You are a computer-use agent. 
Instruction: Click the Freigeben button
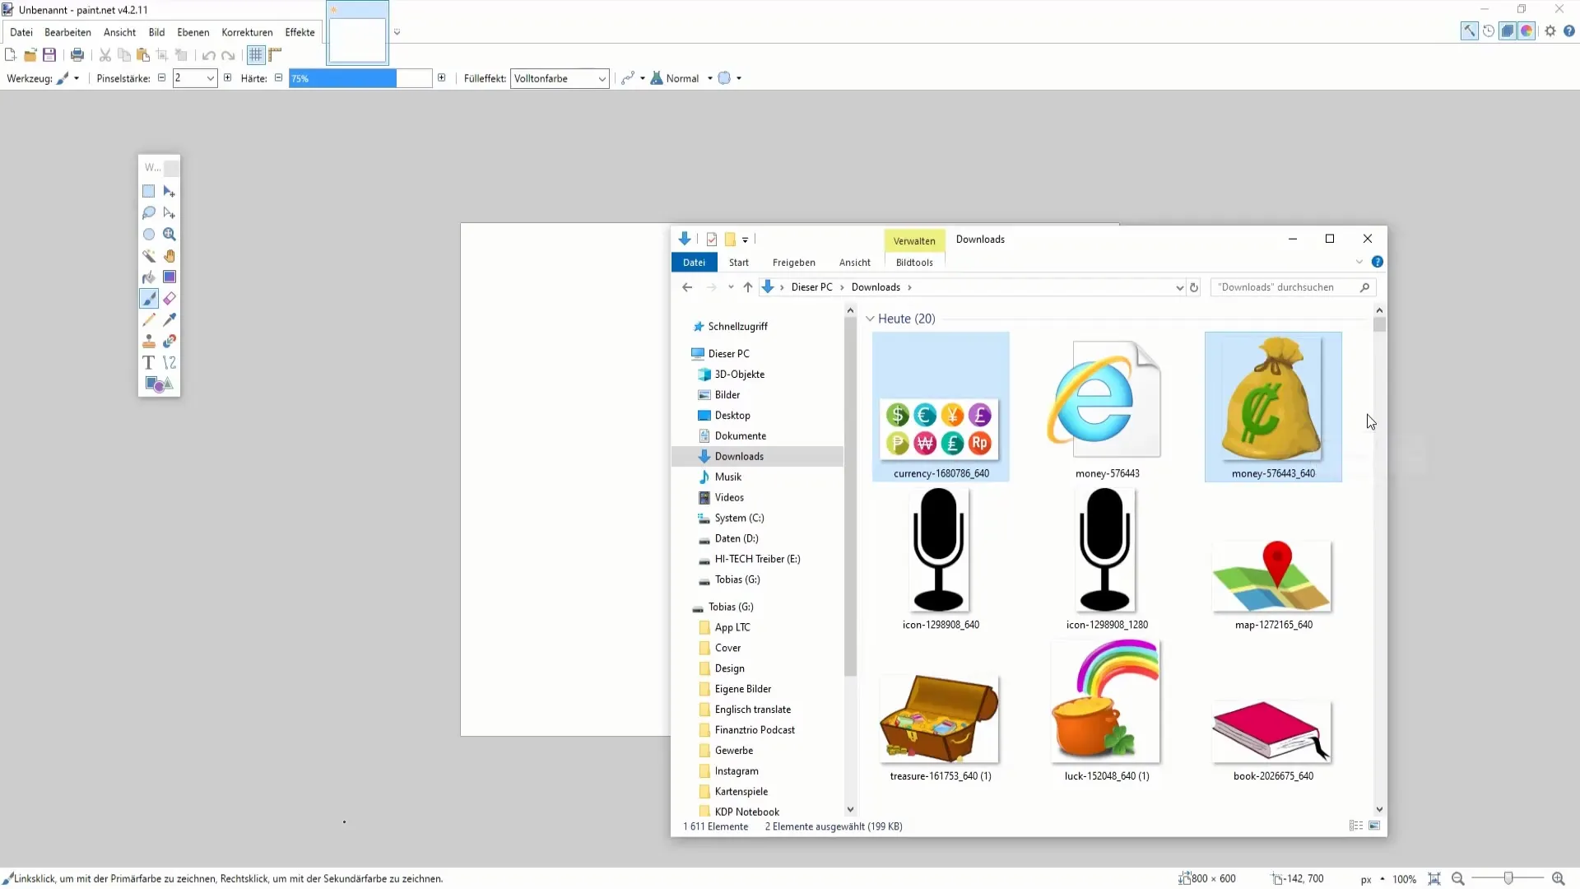[x=794, y=262]
